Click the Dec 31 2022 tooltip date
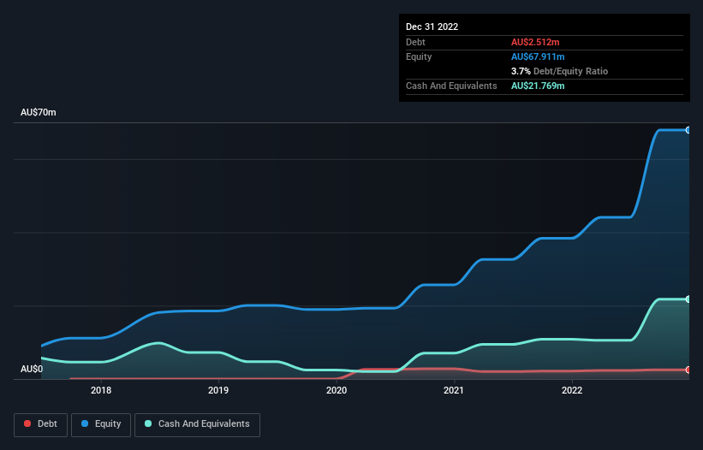The width and height of the screenshot is (703, 450). (x=432, y=27)
